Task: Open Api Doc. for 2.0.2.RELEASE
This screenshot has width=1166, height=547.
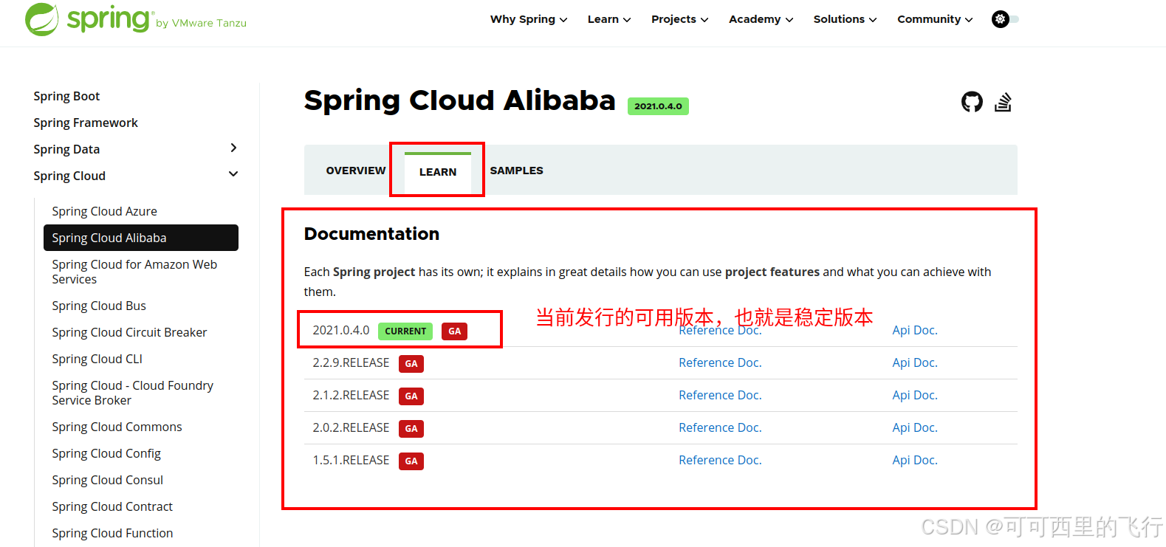Action: pyautogui.click(x=915, y=427)
